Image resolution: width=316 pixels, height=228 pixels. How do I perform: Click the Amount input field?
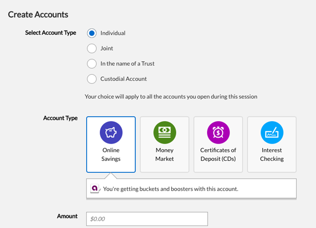point(147,219)
